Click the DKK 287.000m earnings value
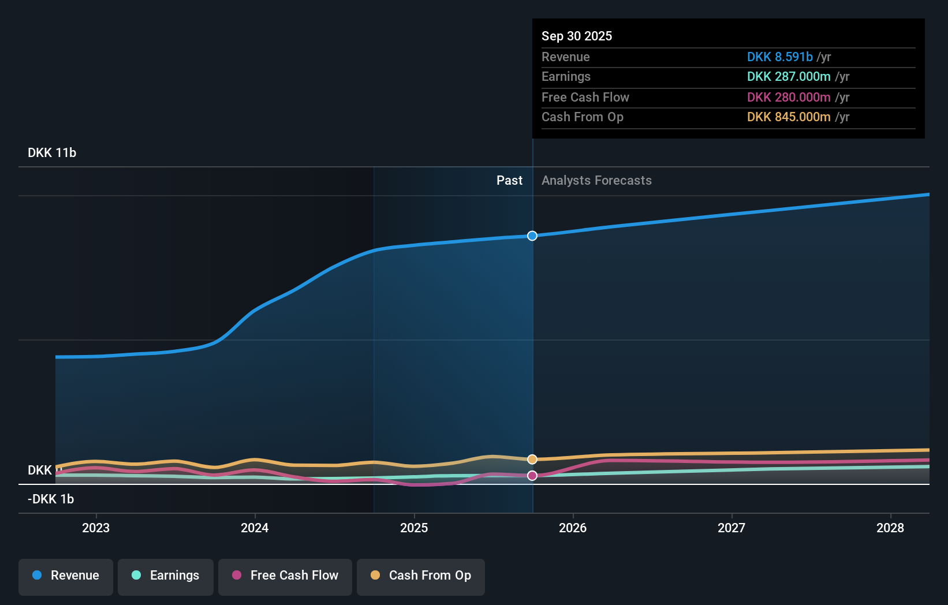 coord(787,76)
